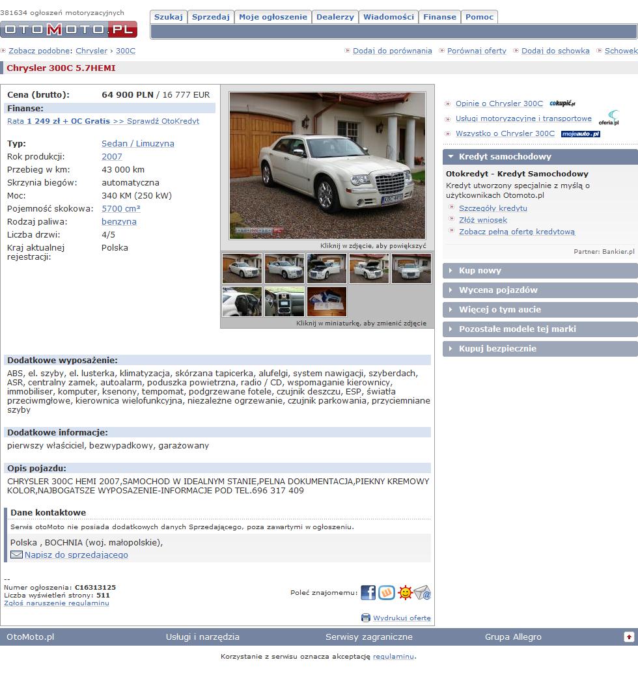Switch to Moje ogłoszenie tab
The height and width of the screenshot is (673, 638).
tap(273, 17)
